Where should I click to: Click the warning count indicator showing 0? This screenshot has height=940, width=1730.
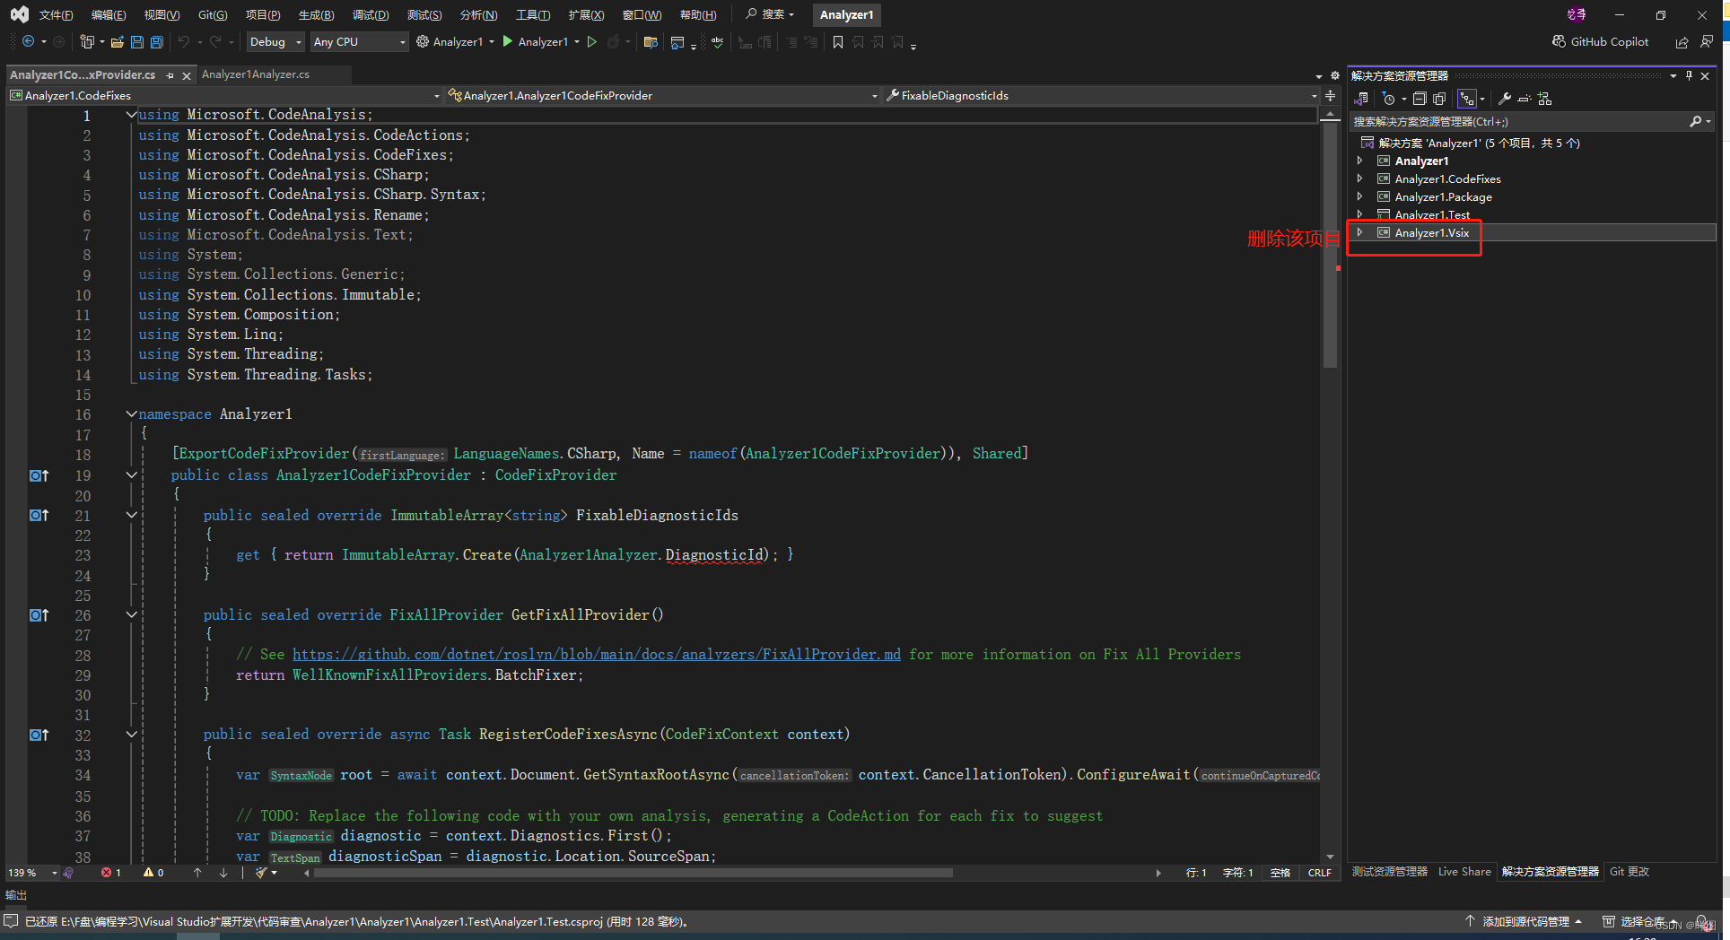point(153,873)
